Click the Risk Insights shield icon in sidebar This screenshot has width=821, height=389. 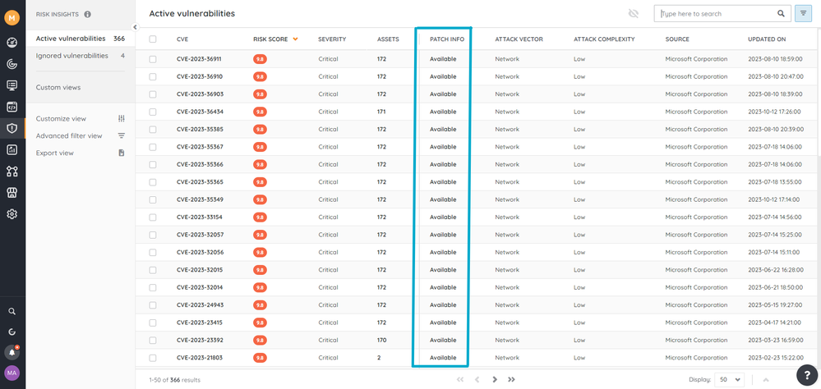coord(12,128)
